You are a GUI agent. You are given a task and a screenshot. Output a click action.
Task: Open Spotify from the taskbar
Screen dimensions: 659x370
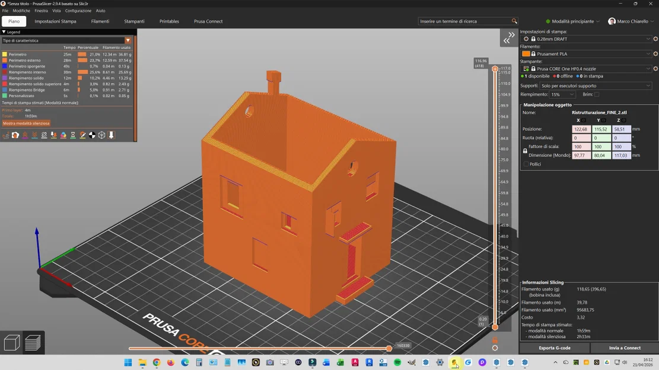coord(397,362)
